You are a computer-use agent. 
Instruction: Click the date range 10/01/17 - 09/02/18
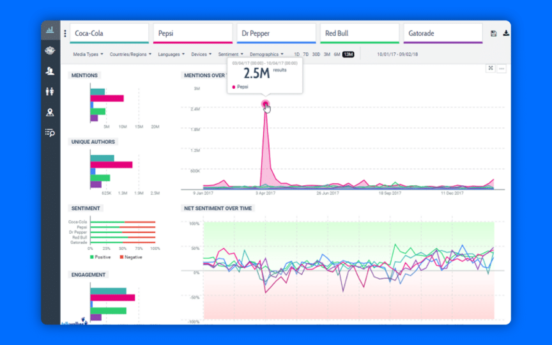tap(397, 54)
